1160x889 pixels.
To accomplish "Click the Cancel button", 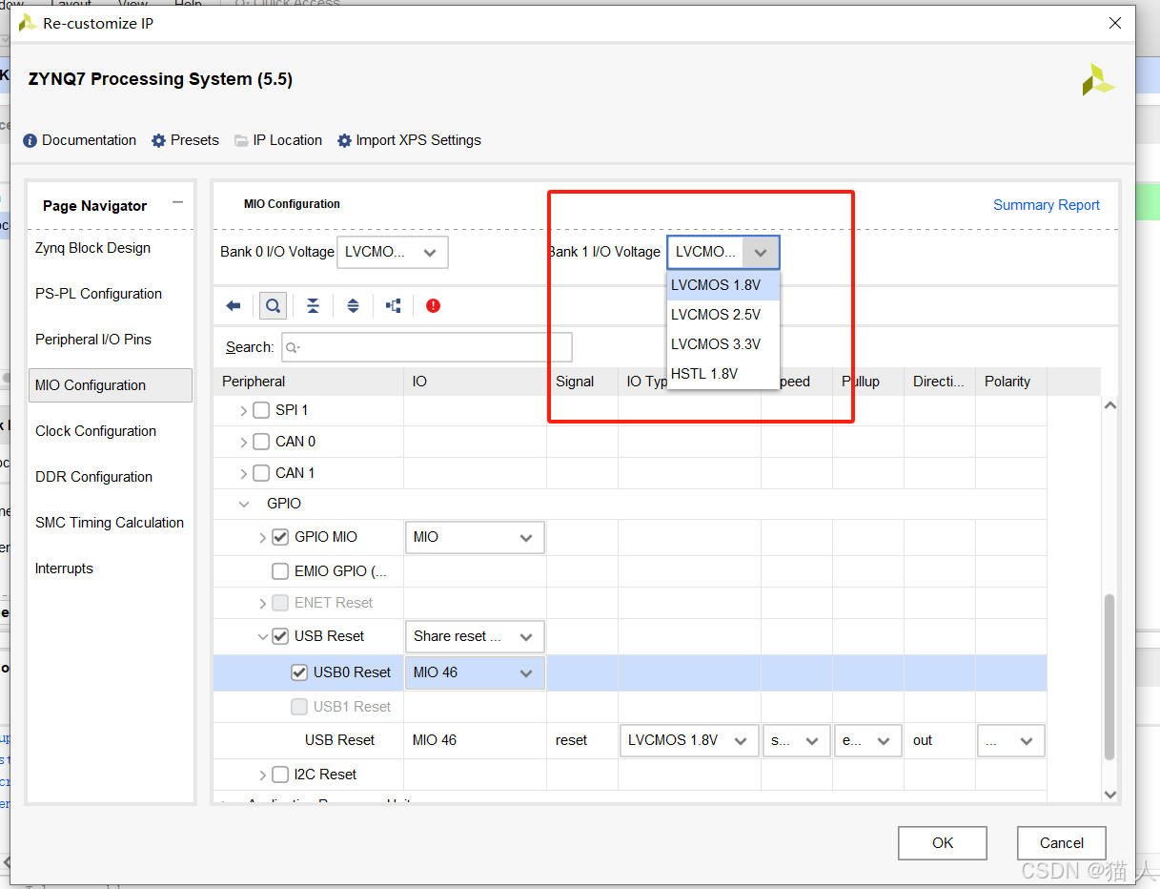I will pos(1062,843).
